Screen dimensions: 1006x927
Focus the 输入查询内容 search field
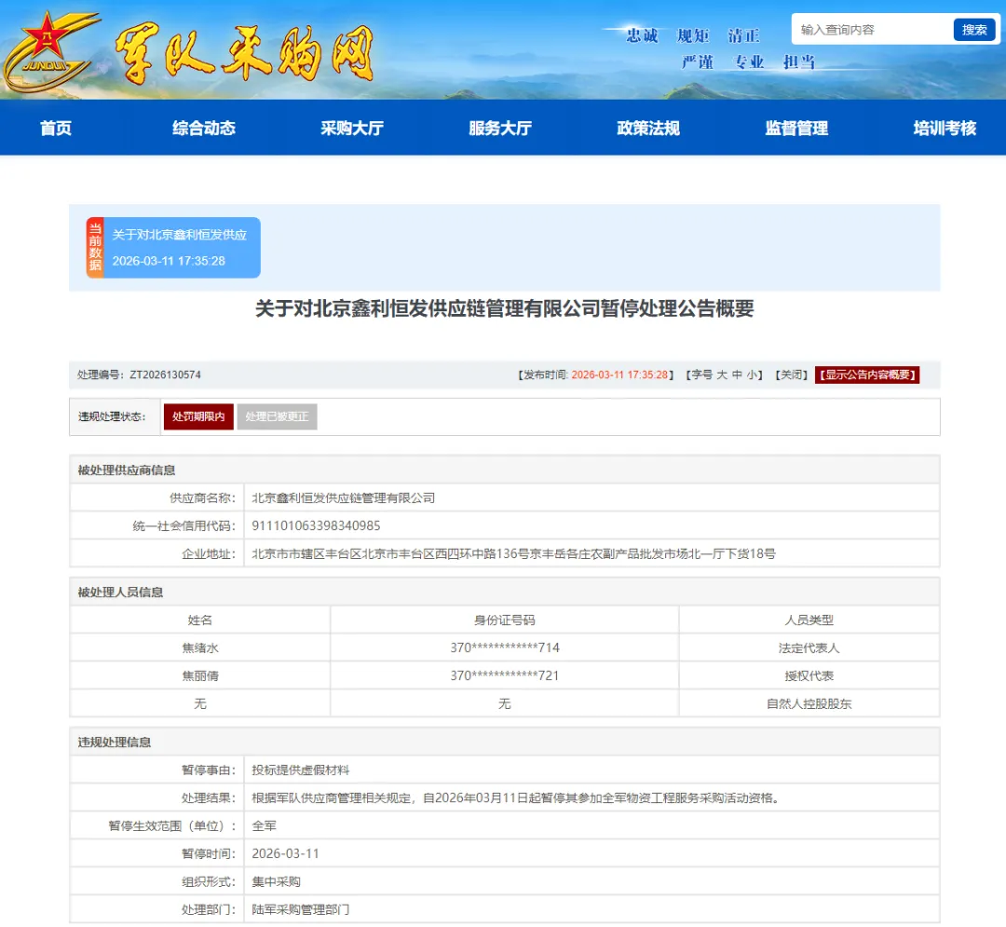click(x=872, y=30)
